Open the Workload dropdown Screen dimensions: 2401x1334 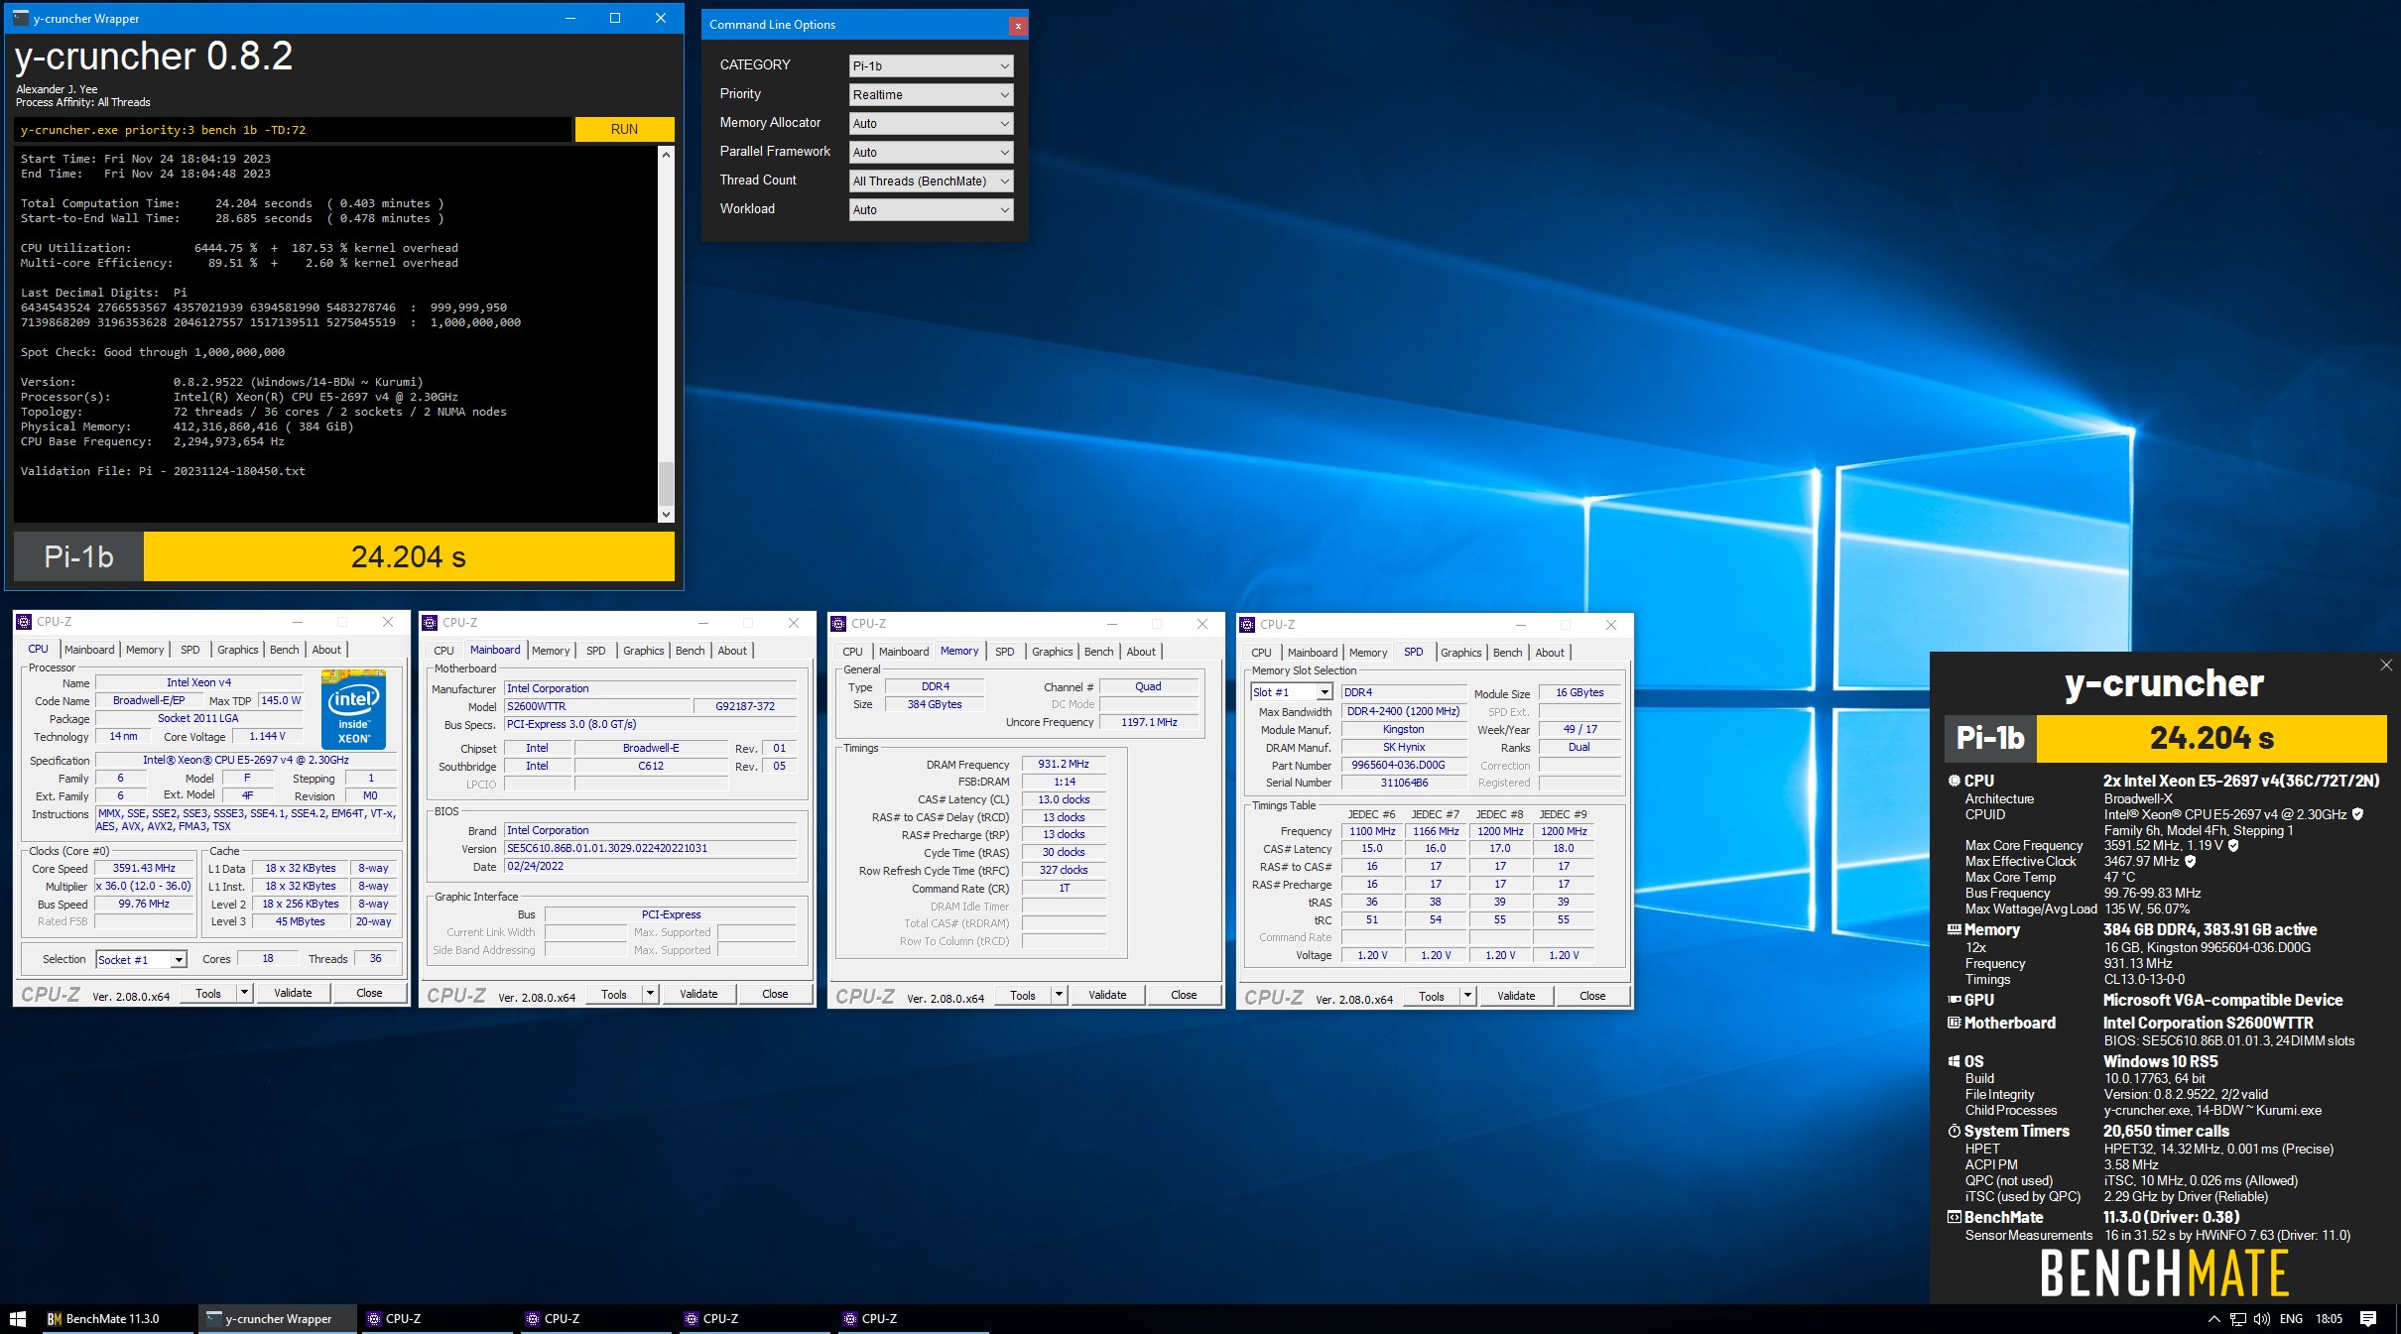click(x=931, y=209)
